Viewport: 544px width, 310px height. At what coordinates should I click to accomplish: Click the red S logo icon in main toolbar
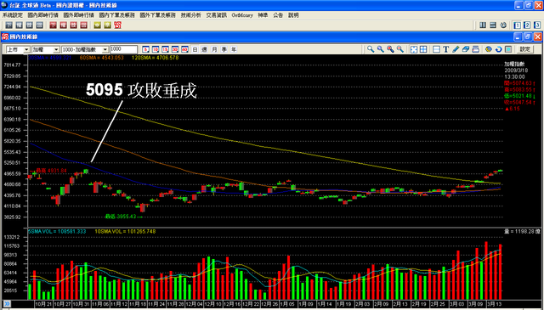coord(117,25)
